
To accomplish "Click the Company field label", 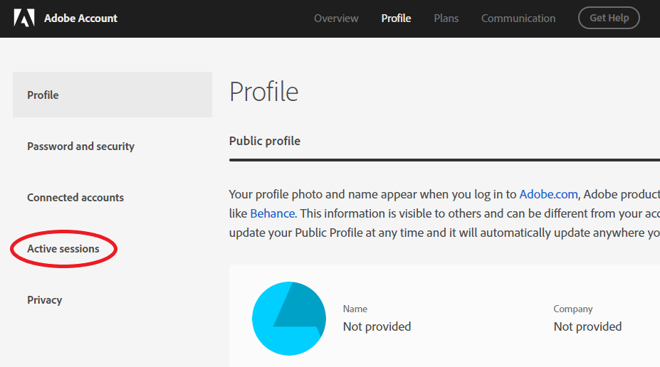I will point(573,309).
